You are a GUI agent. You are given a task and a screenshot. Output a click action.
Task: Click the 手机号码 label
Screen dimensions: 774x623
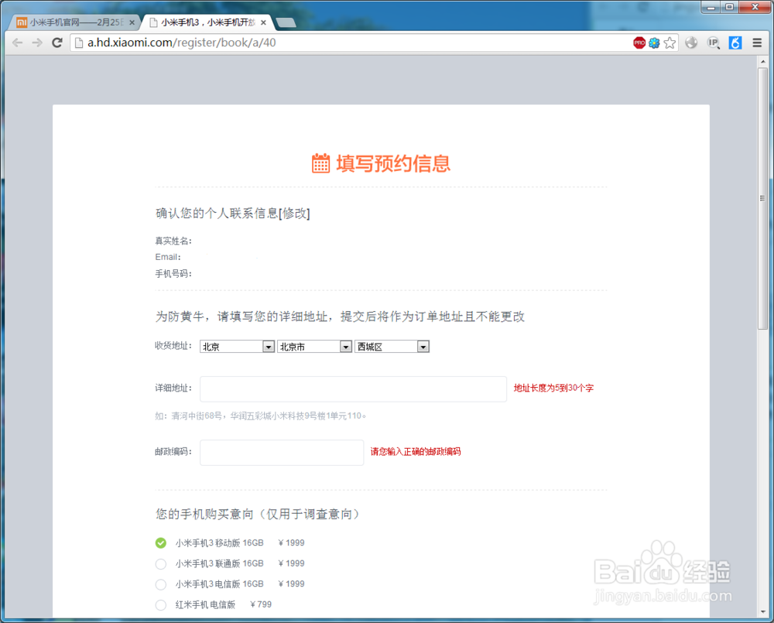(173, 273)
